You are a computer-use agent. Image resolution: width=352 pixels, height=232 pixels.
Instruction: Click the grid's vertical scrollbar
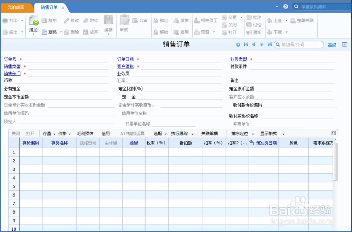335,162
